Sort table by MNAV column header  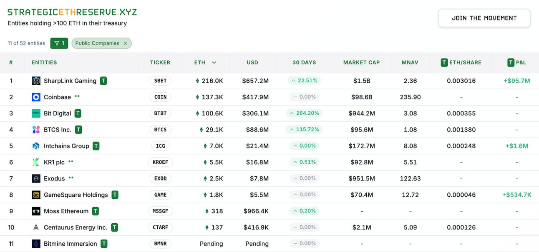[410, 62]
